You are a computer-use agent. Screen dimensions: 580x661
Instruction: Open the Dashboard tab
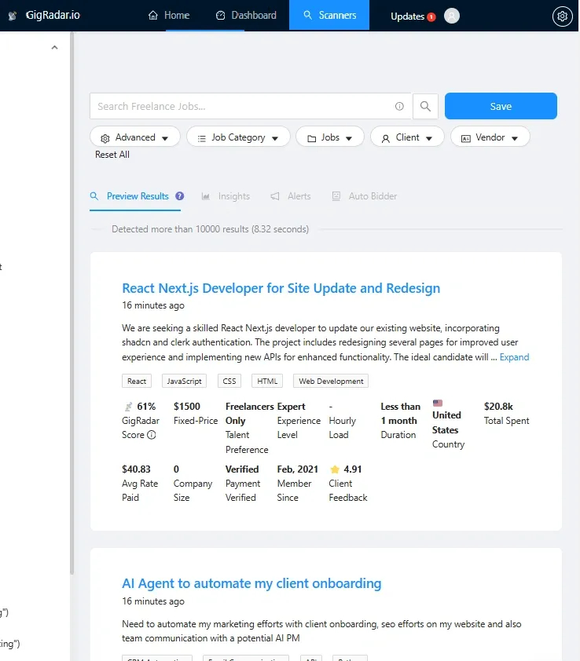pyautogui.click(x=246, y=16)
